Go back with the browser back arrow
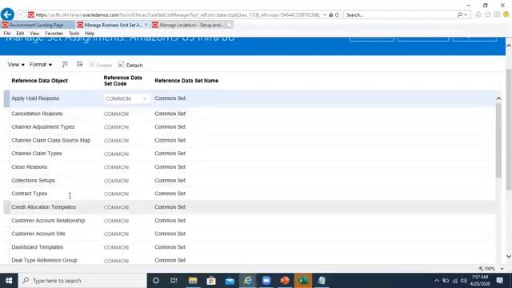The width and height of the screenshot is (512, 288). pos(7,14)
